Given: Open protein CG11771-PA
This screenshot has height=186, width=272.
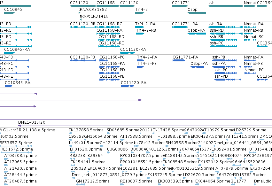Looking at the screenshot, I should pos(185,57).
